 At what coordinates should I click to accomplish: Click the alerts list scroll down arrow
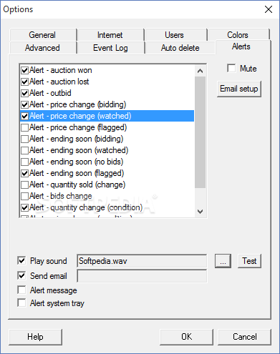(200, 211)
